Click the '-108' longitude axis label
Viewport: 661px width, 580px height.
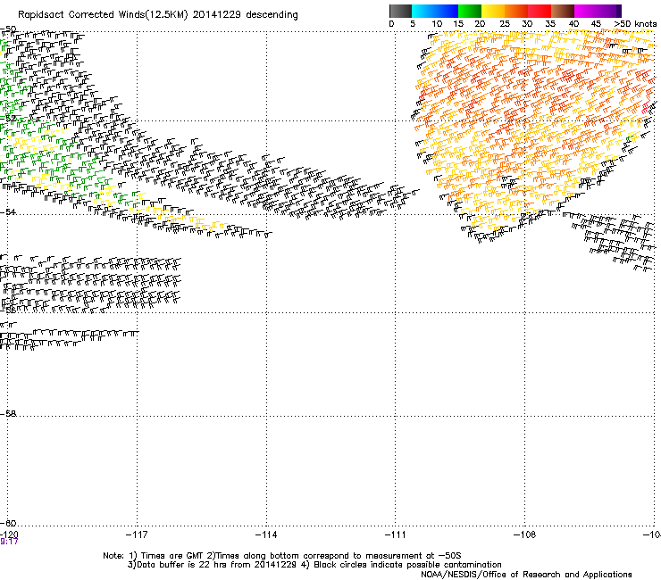click(525, 534)
